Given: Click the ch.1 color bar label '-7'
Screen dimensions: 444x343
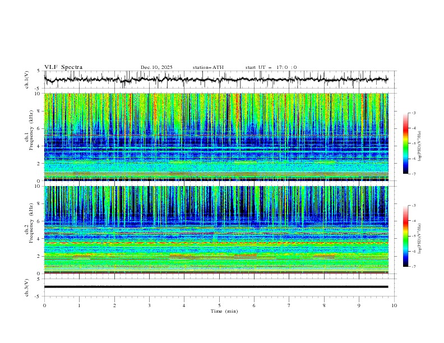Looking at the screenshot, I should [414, 174].
